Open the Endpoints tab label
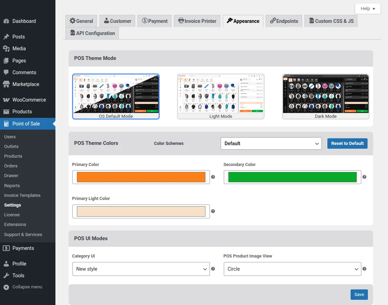Image resolution: width=388 pixels, height=305 pixels. tap(287, 21)
